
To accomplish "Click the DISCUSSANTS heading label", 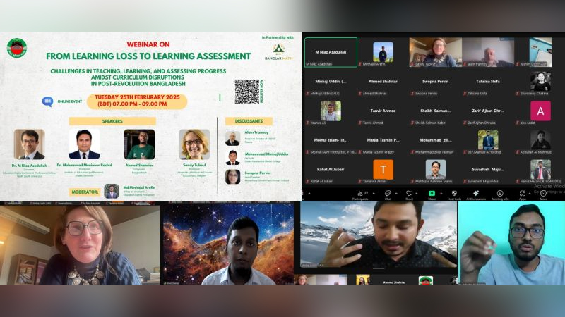I will tap(249, 121).
